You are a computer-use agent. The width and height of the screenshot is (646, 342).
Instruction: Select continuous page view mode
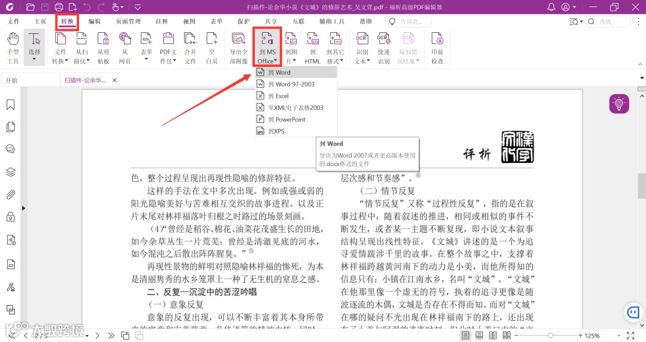[x=479, y=335]
